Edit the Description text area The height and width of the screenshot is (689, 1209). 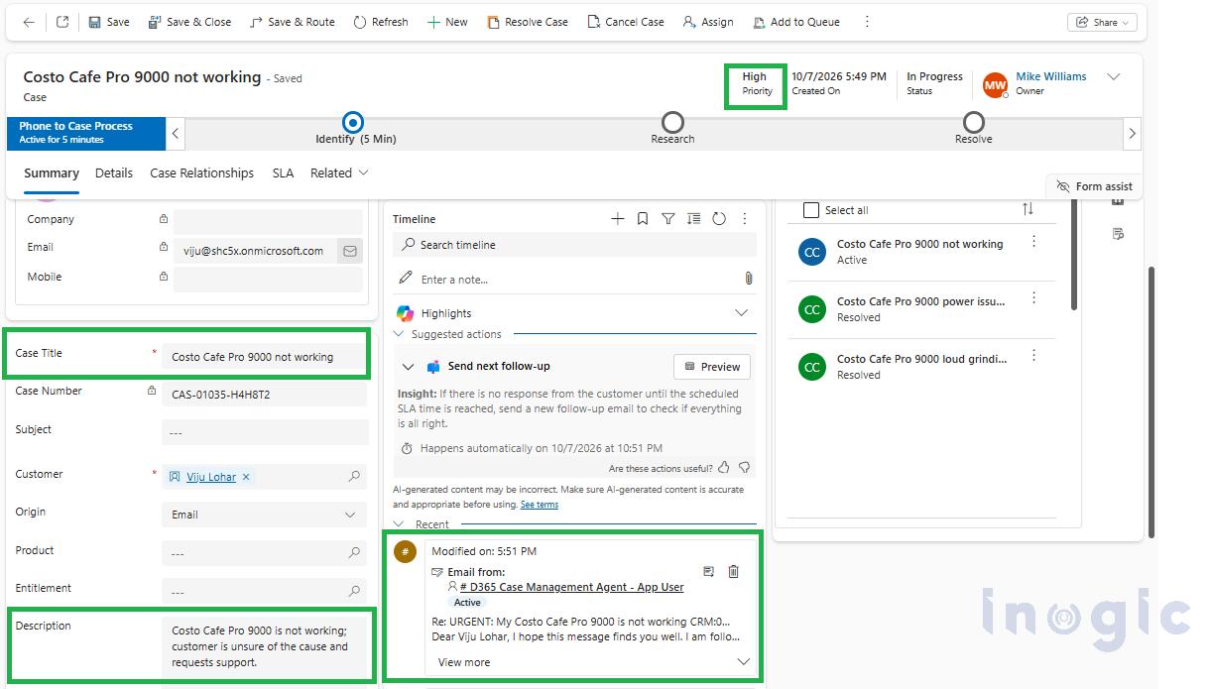(x=265, y=647)
